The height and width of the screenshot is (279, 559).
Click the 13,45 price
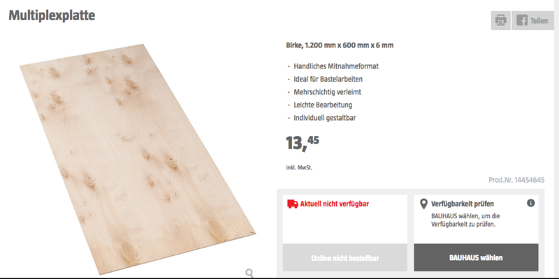pos(303,144)
